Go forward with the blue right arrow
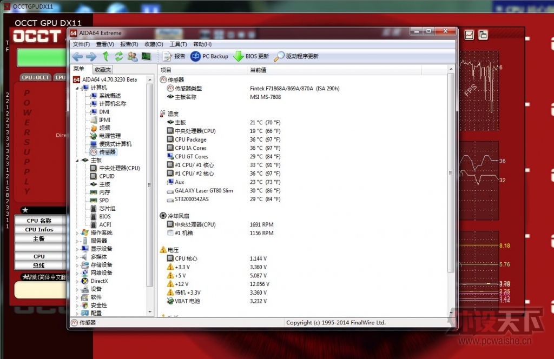 point(91,56)
